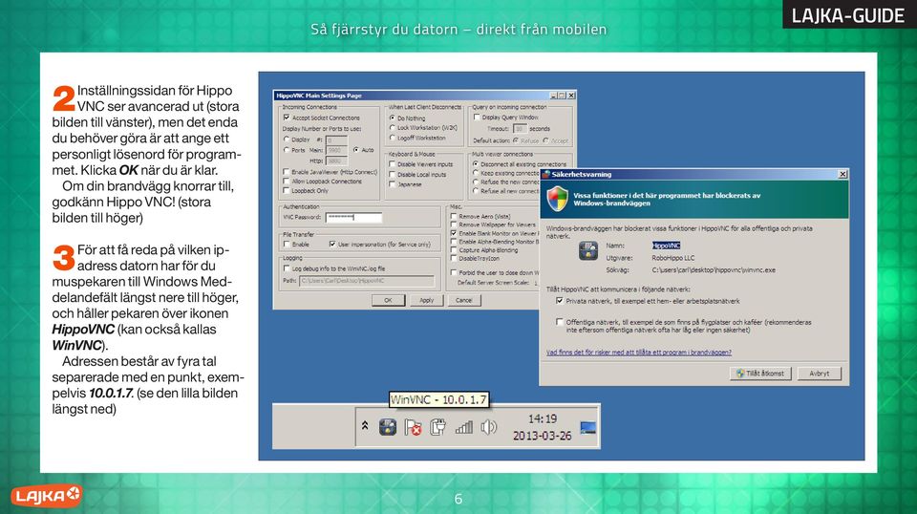Click Cancel in HippoVNC settings
917x514 pixels.
pyautogui.click(x=464, y=300)
